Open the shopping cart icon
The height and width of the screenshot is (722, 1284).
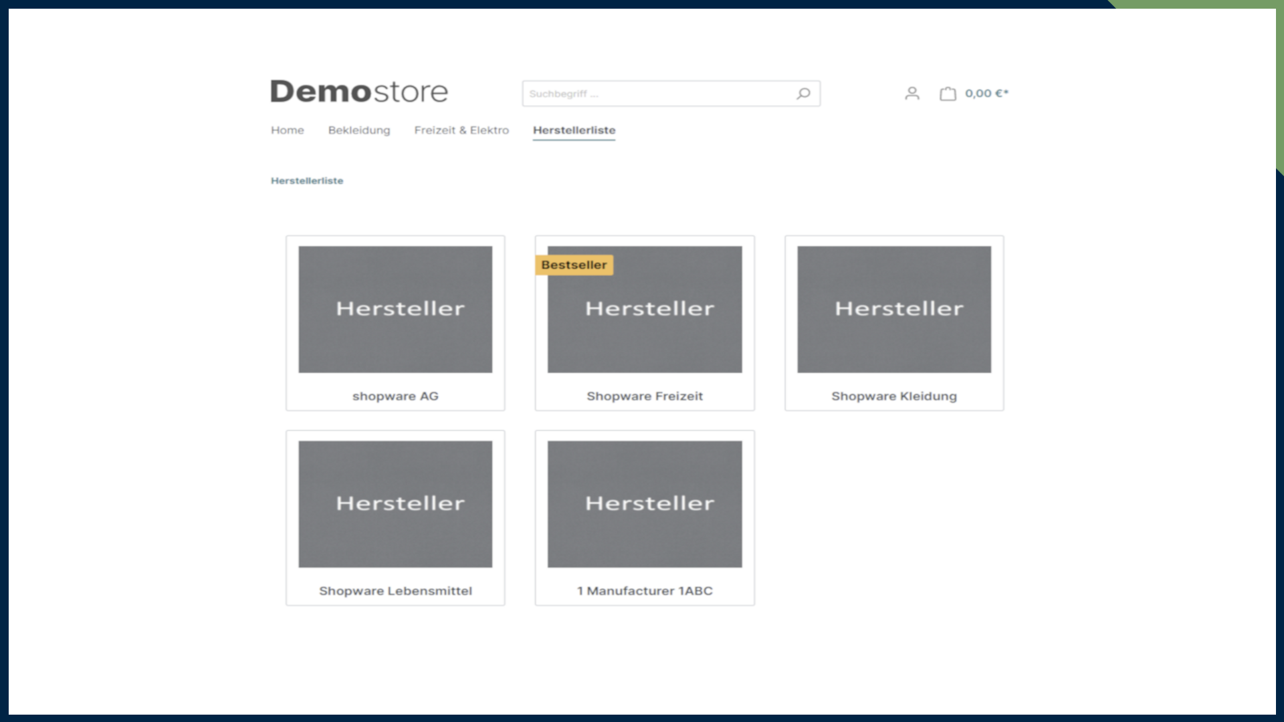click(x=948, y=94)
